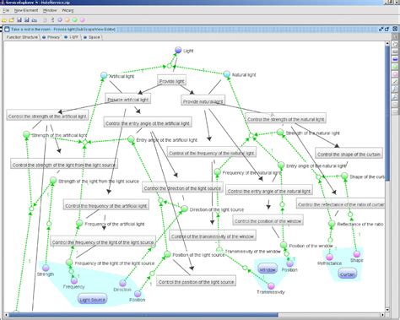Click the first yellow open-folder toolbar icon
Image resolution: width=400 pixels, height=320 pixels.
click(4, 20)
